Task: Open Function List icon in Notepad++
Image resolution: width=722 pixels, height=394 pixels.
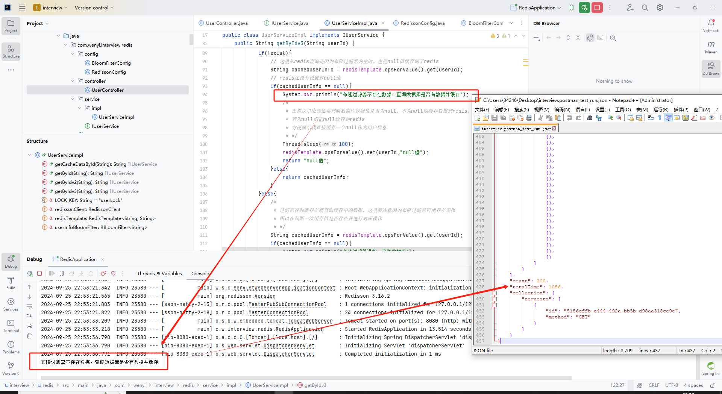Action: [x=694, y=118]
